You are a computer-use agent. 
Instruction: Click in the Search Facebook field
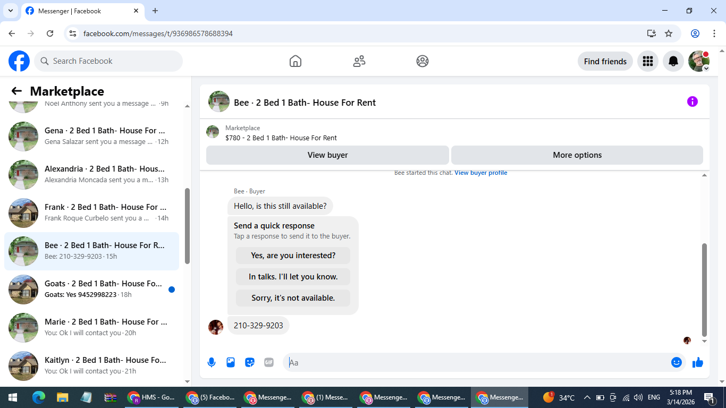point(108,61)
